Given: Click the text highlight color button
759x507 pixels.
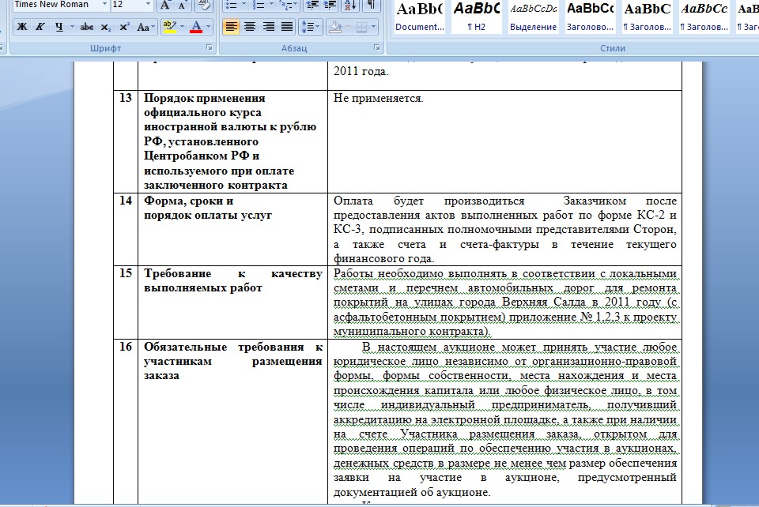Looking at the screenshot, I should (x=168, y=27).
